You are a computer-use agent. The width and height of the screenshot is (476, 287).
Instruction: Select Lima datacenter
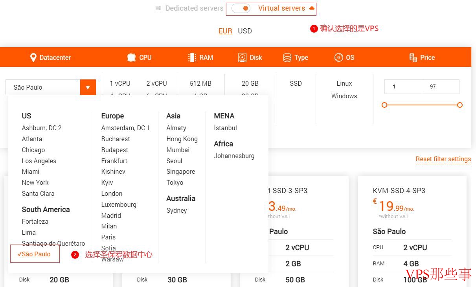[29, 232]
